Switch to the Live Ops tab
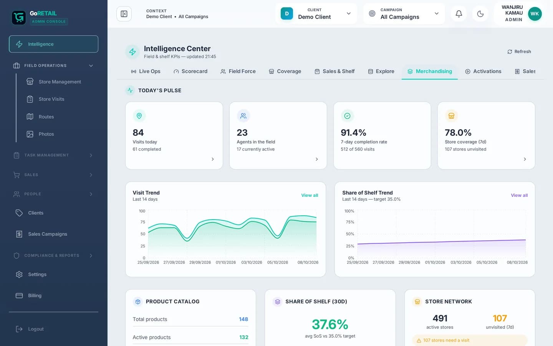The image size is (553, 346). click(x=146, y=72)
